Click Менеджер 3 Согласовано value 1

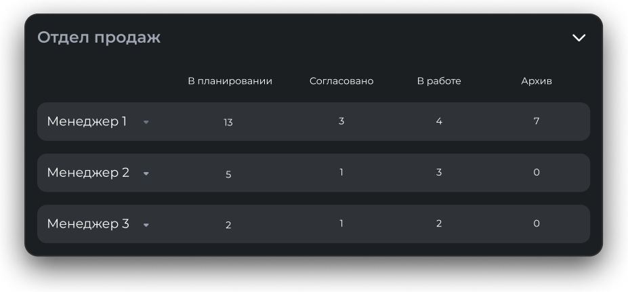341,224
